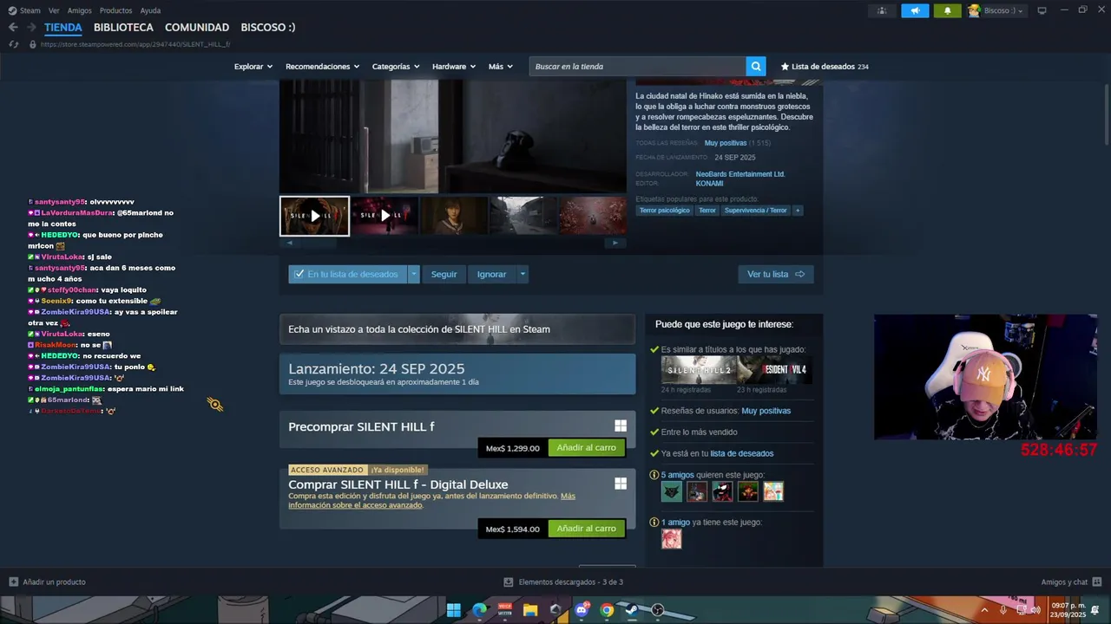Add Digital Deluxe edition to cart
Viewport: 1111px width, 624px height.
587,529
